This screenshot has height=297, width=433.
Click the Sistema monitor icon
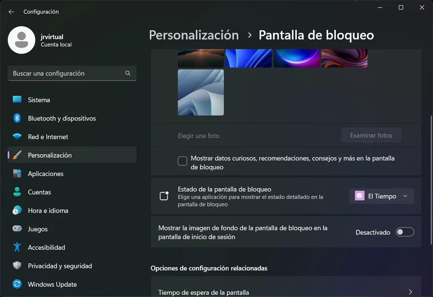point(17,100)
